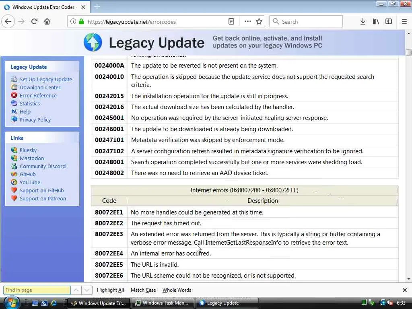Jump to next find match arrow
412x309 pixels.
point(87,290)
